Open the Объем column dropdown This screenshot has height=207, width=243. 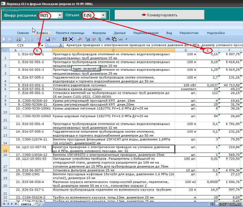click(103, 15)
